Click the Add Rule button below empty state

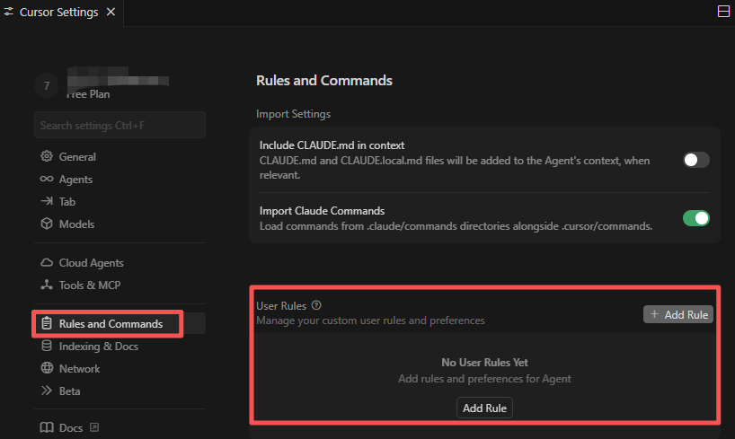click(484, 408)
